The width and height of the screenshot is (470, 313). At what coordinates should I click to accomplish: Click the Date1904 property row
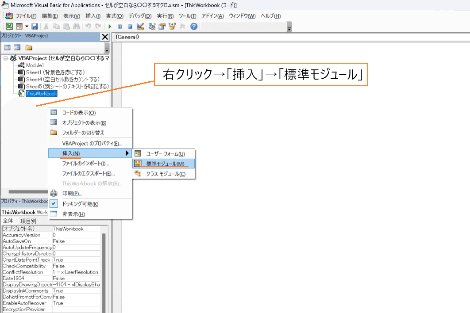pos(51,278)
